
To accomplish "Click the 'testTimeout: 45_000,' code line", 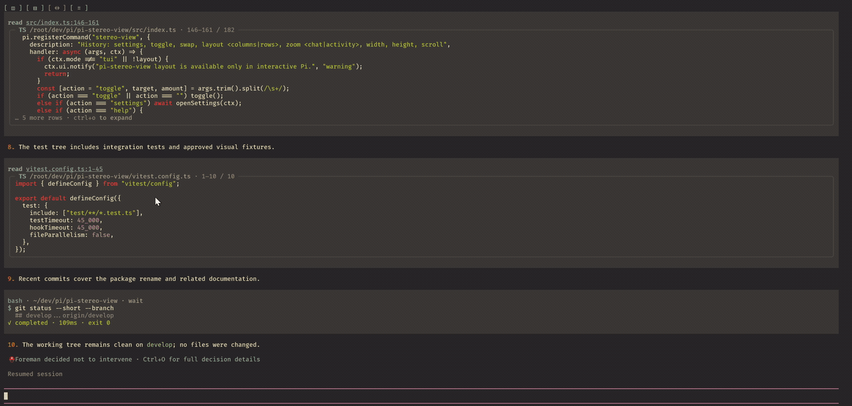I will tap(66, 220).
